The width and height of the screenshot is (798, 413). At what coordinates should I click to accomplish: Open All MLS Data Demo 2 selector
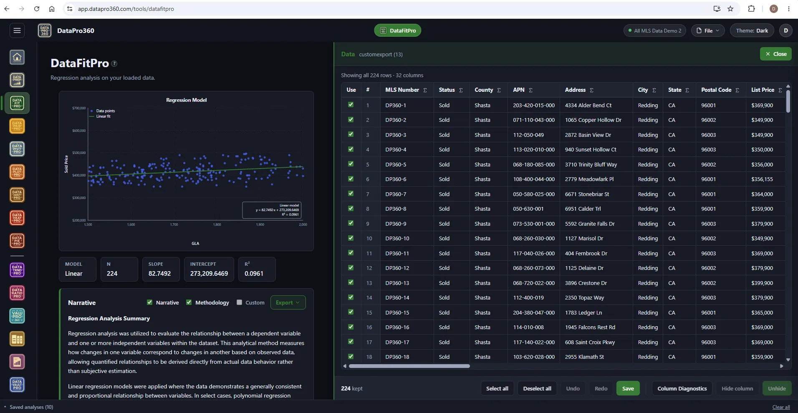click(x=655, y=30)
